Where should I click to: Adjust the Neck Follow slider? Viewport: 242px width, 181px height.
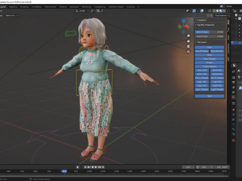point(209,32)
